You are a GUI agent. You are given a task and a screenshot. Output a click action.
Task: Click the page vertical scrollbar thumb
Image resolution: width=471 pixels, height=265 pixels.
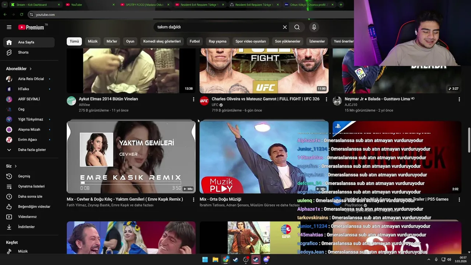point(469,140)
